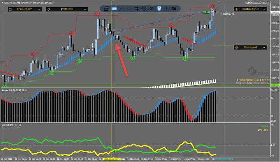Click the Profit info refresh icon
Viewport: 280px width, 162px height.
pyautogui.click(x=49, y=9)
